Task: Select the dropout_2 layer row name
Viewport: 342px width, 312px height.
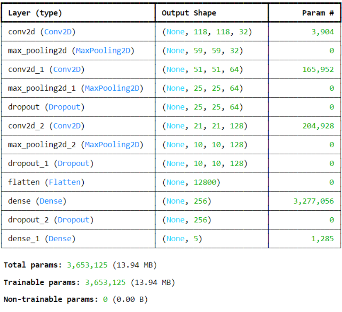Action: pyautogui.click(x=28, y=220)
